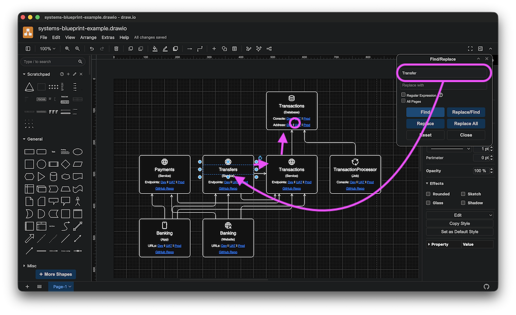The width and height of the screenshot is (516, 315).
Task: Increase the Opacity stepper value
Action: pyautogui.click(x=492, y=169)
